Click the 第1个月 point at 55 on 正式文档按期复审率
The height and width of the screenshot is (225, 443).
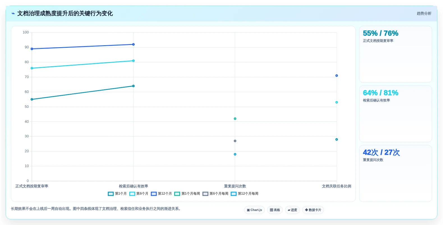32,99
